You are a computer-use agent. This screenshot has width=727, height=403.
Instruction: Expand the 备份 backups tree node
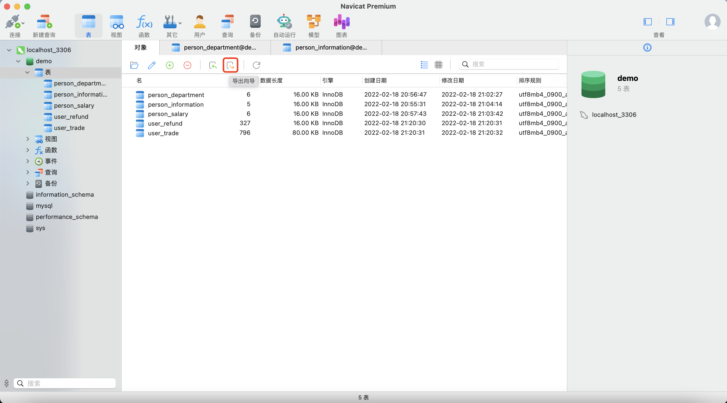click(x=28, y=183)
